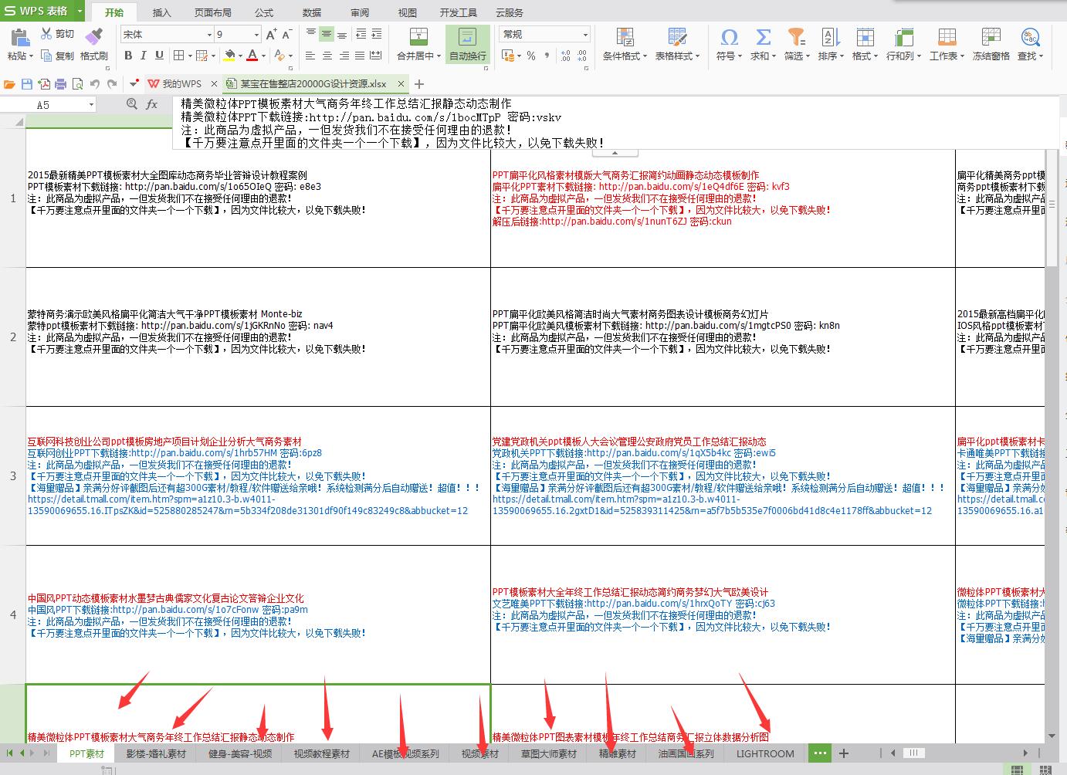This screenshot has width=1067, height=775.
Task: Click the AutoSum (求和) sigma icon
Action: click(762, 37)
